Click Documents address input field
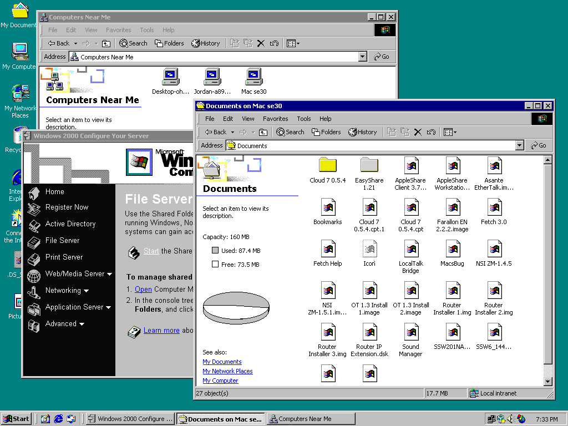The image size is (568, 426). click(x=371, y=146)
